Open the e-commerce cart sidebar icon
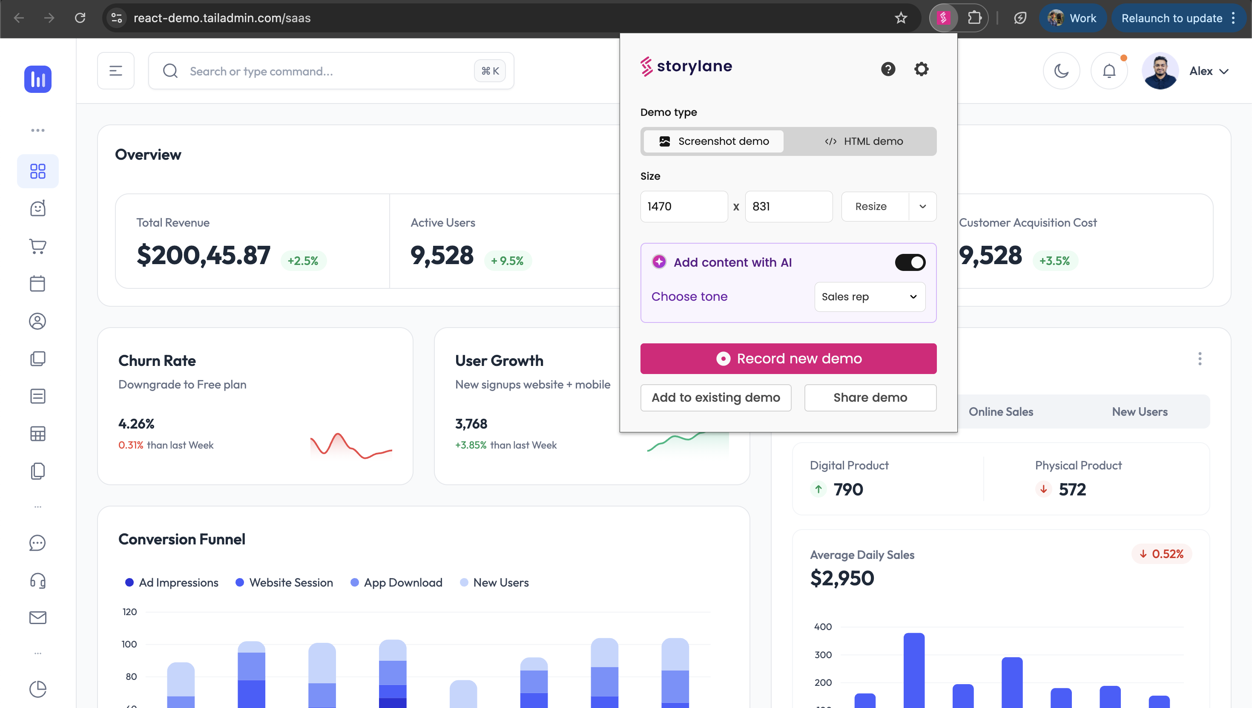 37,246
